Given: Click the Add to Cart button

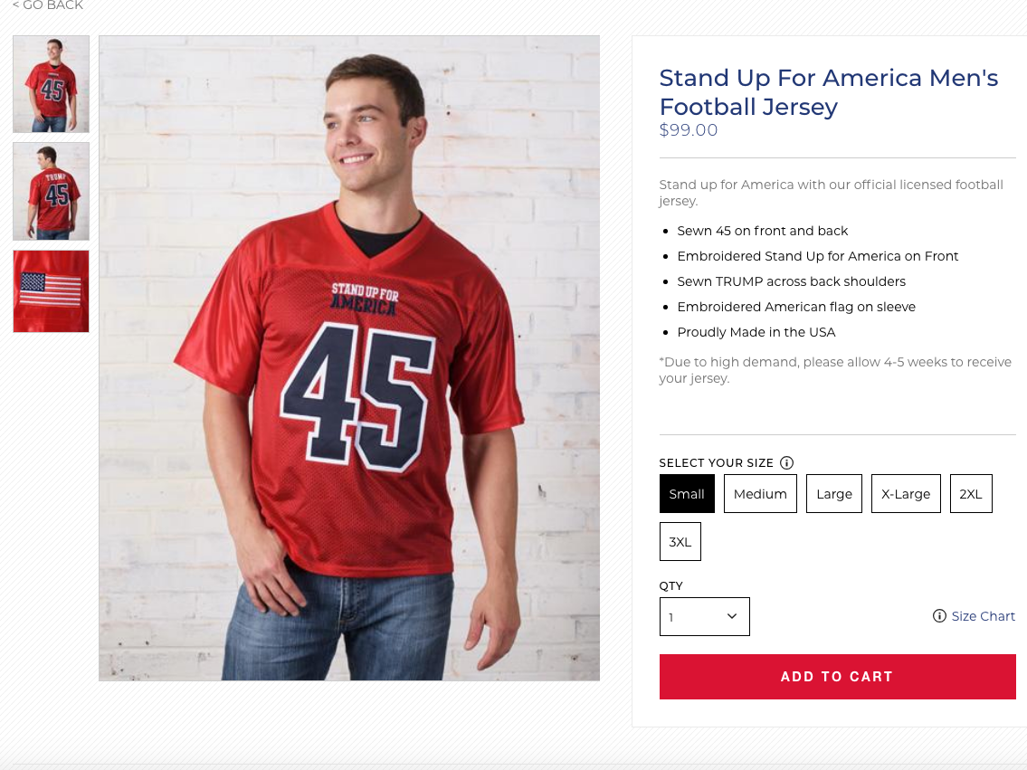Looking at the screenshot, I should (837, 677).
